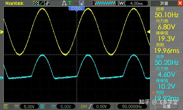
Task: Click the waveform memory overview bar
Action: (105, 3)
